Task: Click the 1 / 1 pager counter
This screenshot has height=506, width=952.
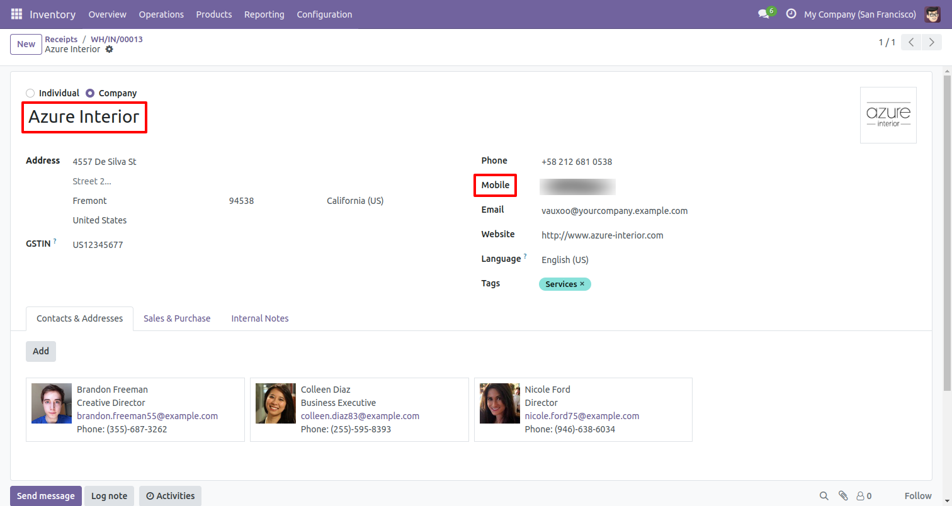Action: [887, 43]
